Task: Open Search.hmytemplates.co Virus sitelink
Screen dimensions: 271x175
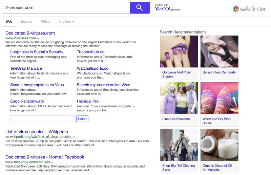Action: point(37,85)
